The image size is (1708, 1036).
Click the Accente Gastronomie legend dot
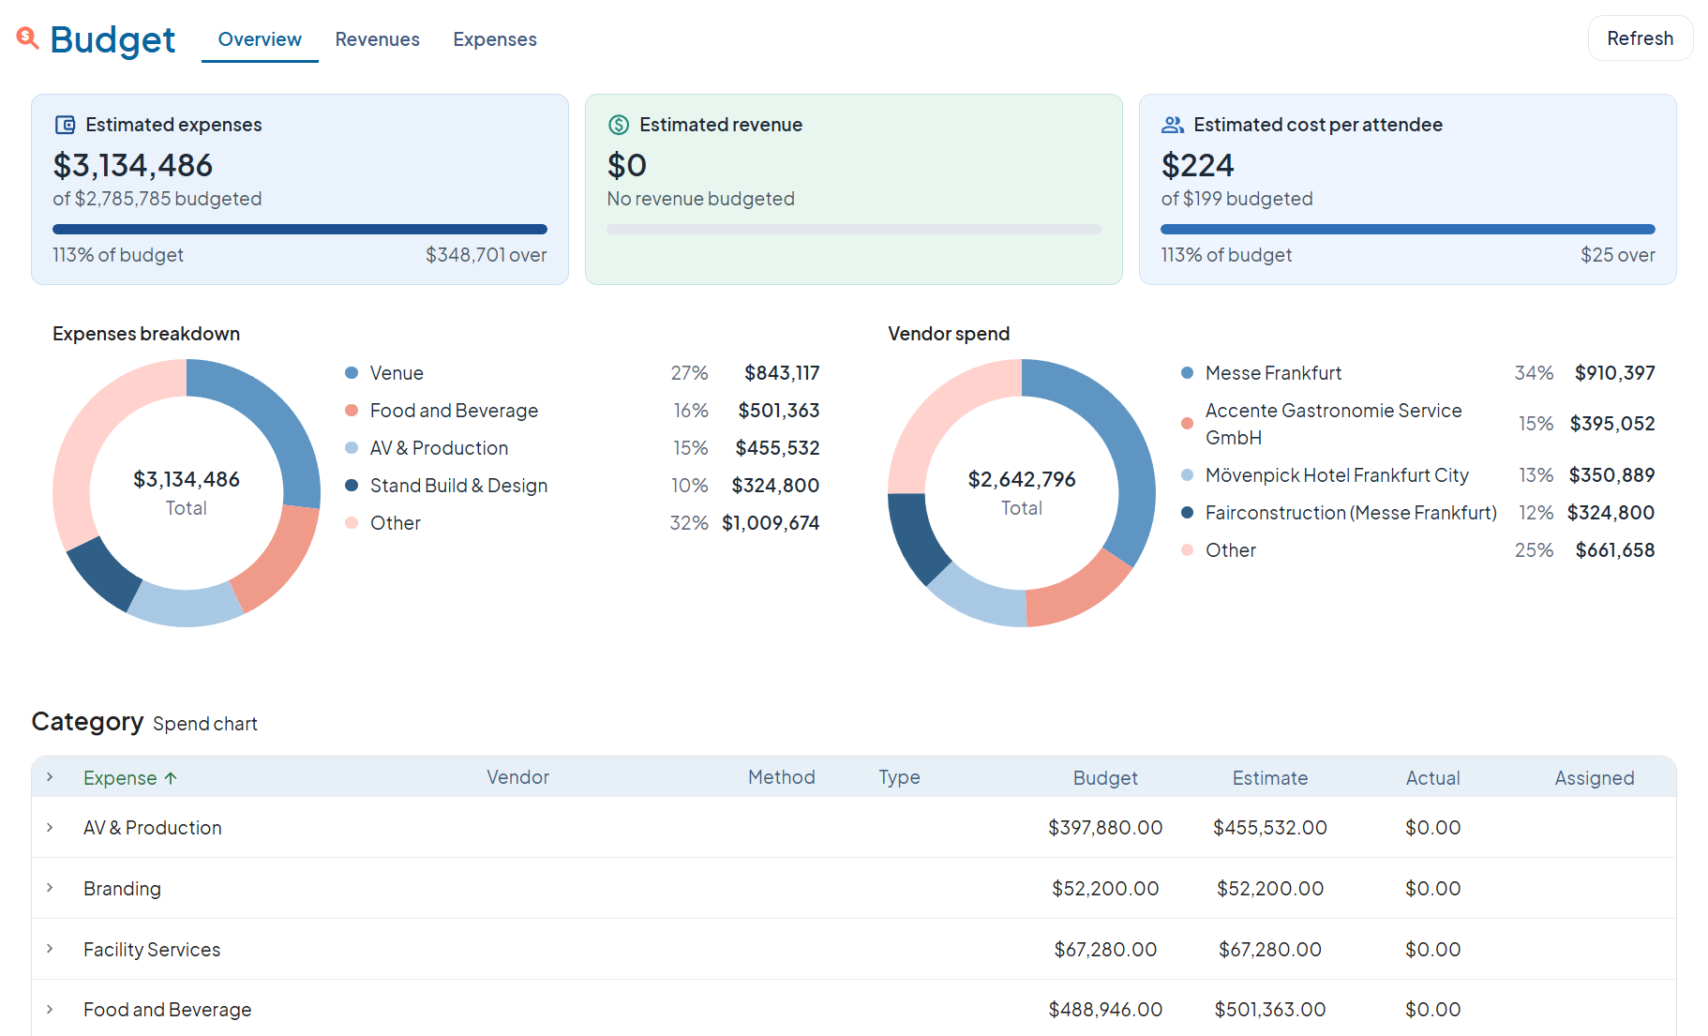(x=1187, y=424)
